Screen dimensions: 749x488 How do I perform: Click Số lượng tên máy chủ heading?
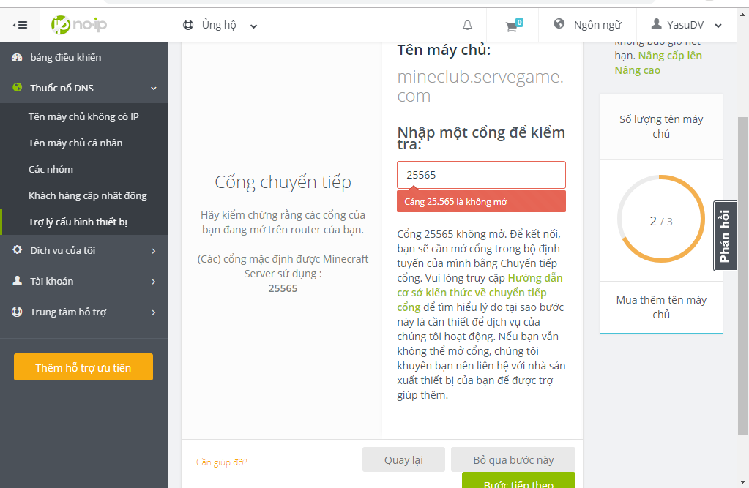[661, 127]
